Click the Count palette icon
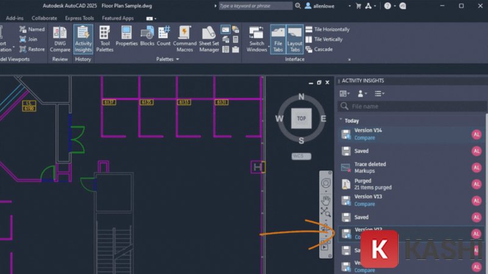The image size is (488, 274). 163,38
